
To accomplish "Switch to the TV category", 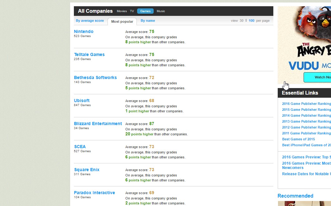I will pos(132,11).
